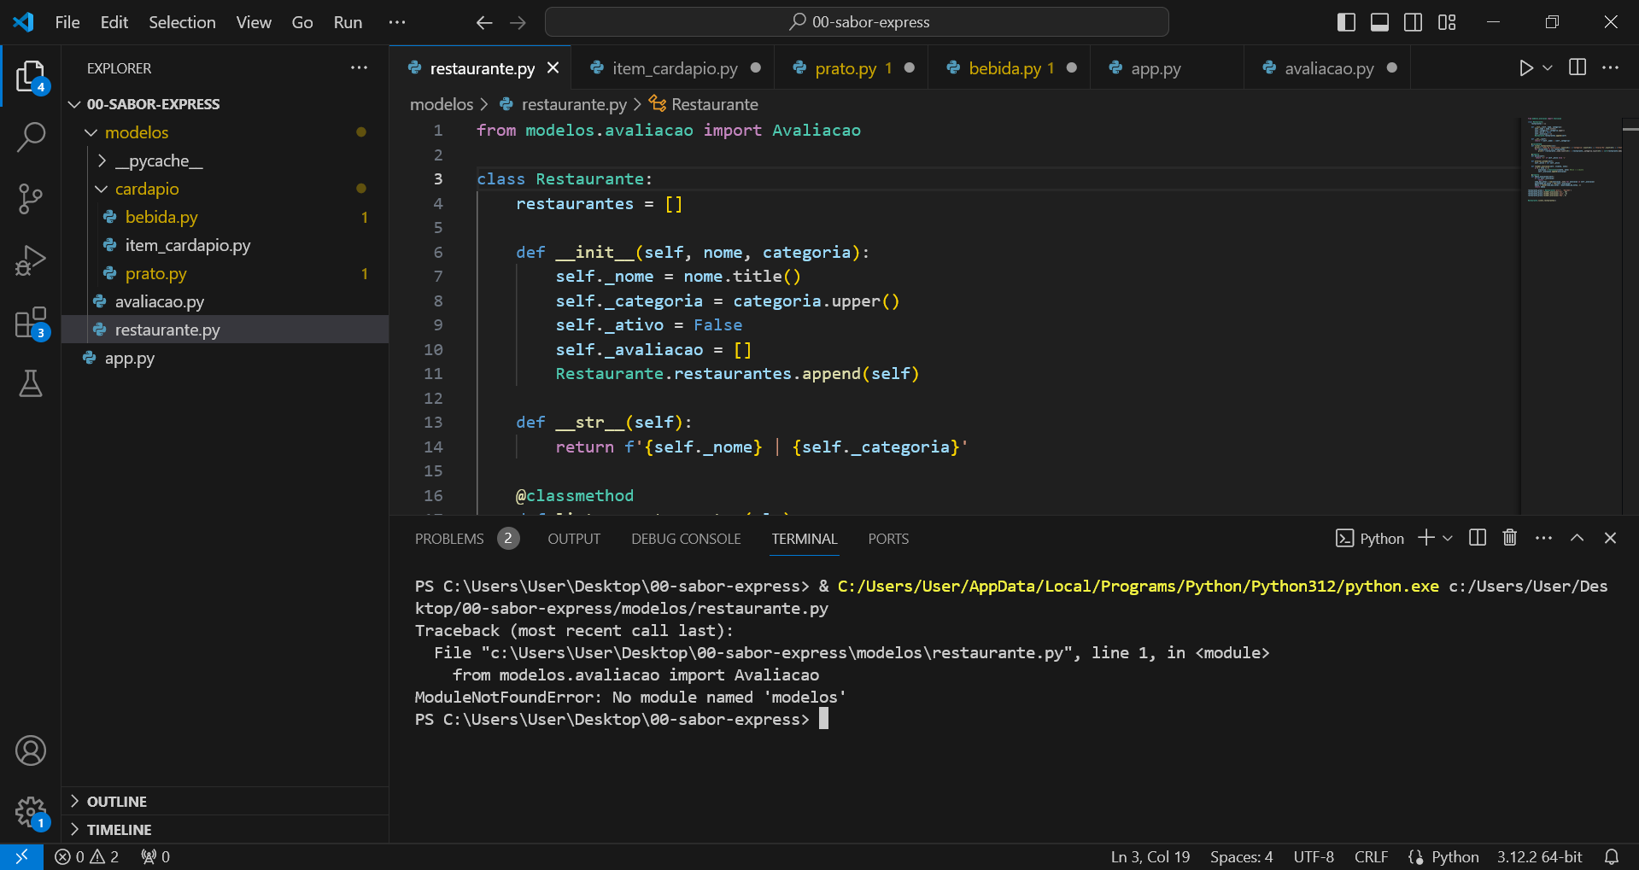Open the remote window status bar icon
This screenshot has height=870, width=1639.
(x=21, y=856)
